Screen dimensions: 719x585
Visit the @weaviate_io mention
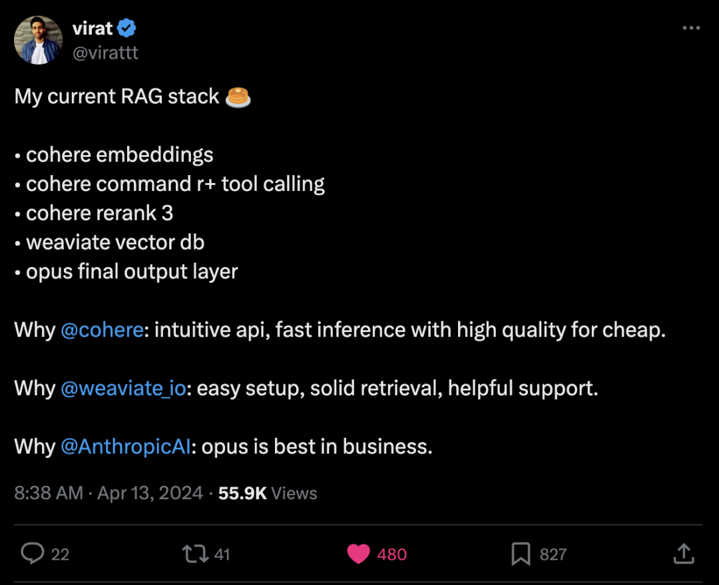point(123,389)
